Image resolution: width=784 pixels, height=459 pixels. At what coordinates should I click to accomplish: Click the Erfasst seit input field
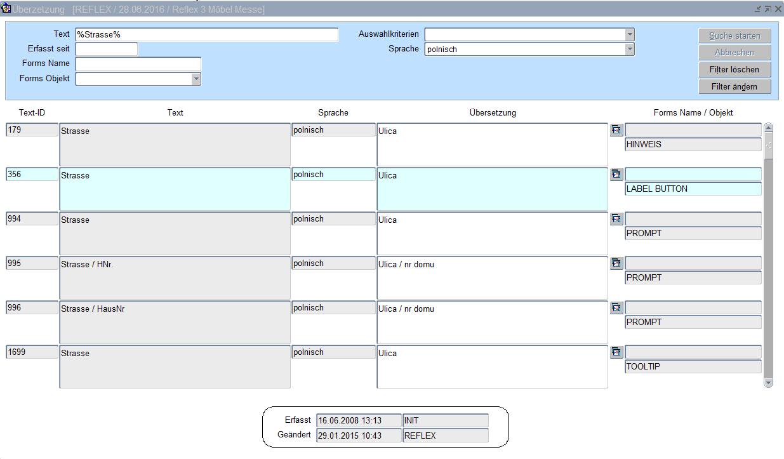tap(106, 49)
